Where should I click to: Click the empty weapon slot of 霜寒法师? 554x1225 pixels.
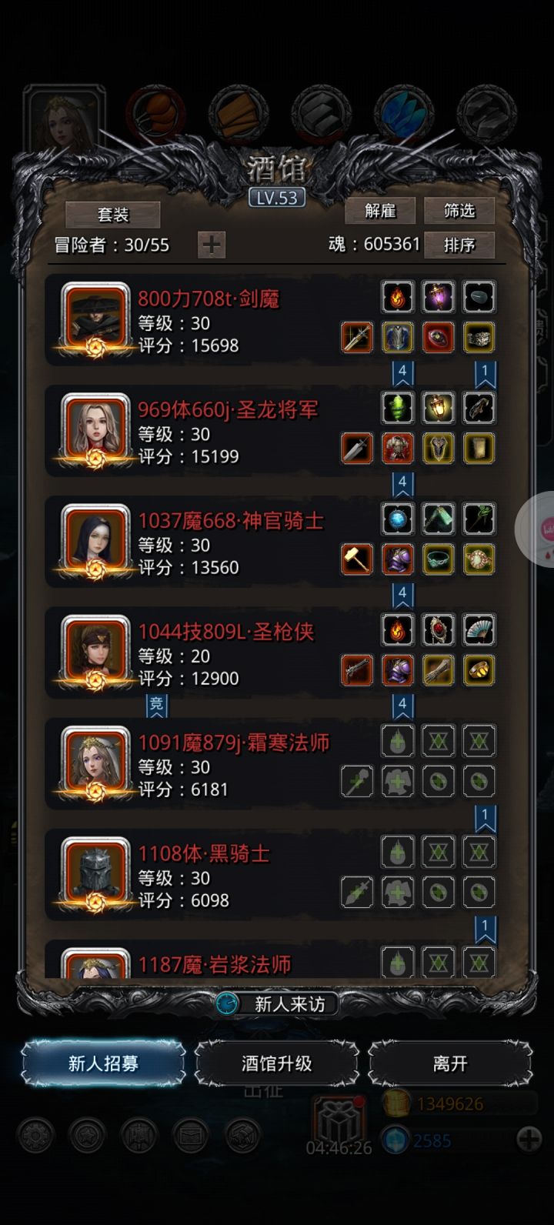pos(357,781)
